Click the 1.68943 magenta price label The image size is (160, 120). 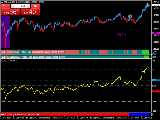156,33
